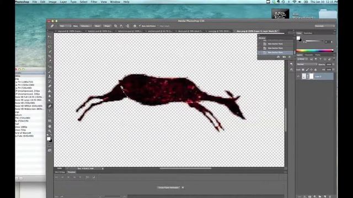Select the Spot Healing Brush tool

pos(50,67)
